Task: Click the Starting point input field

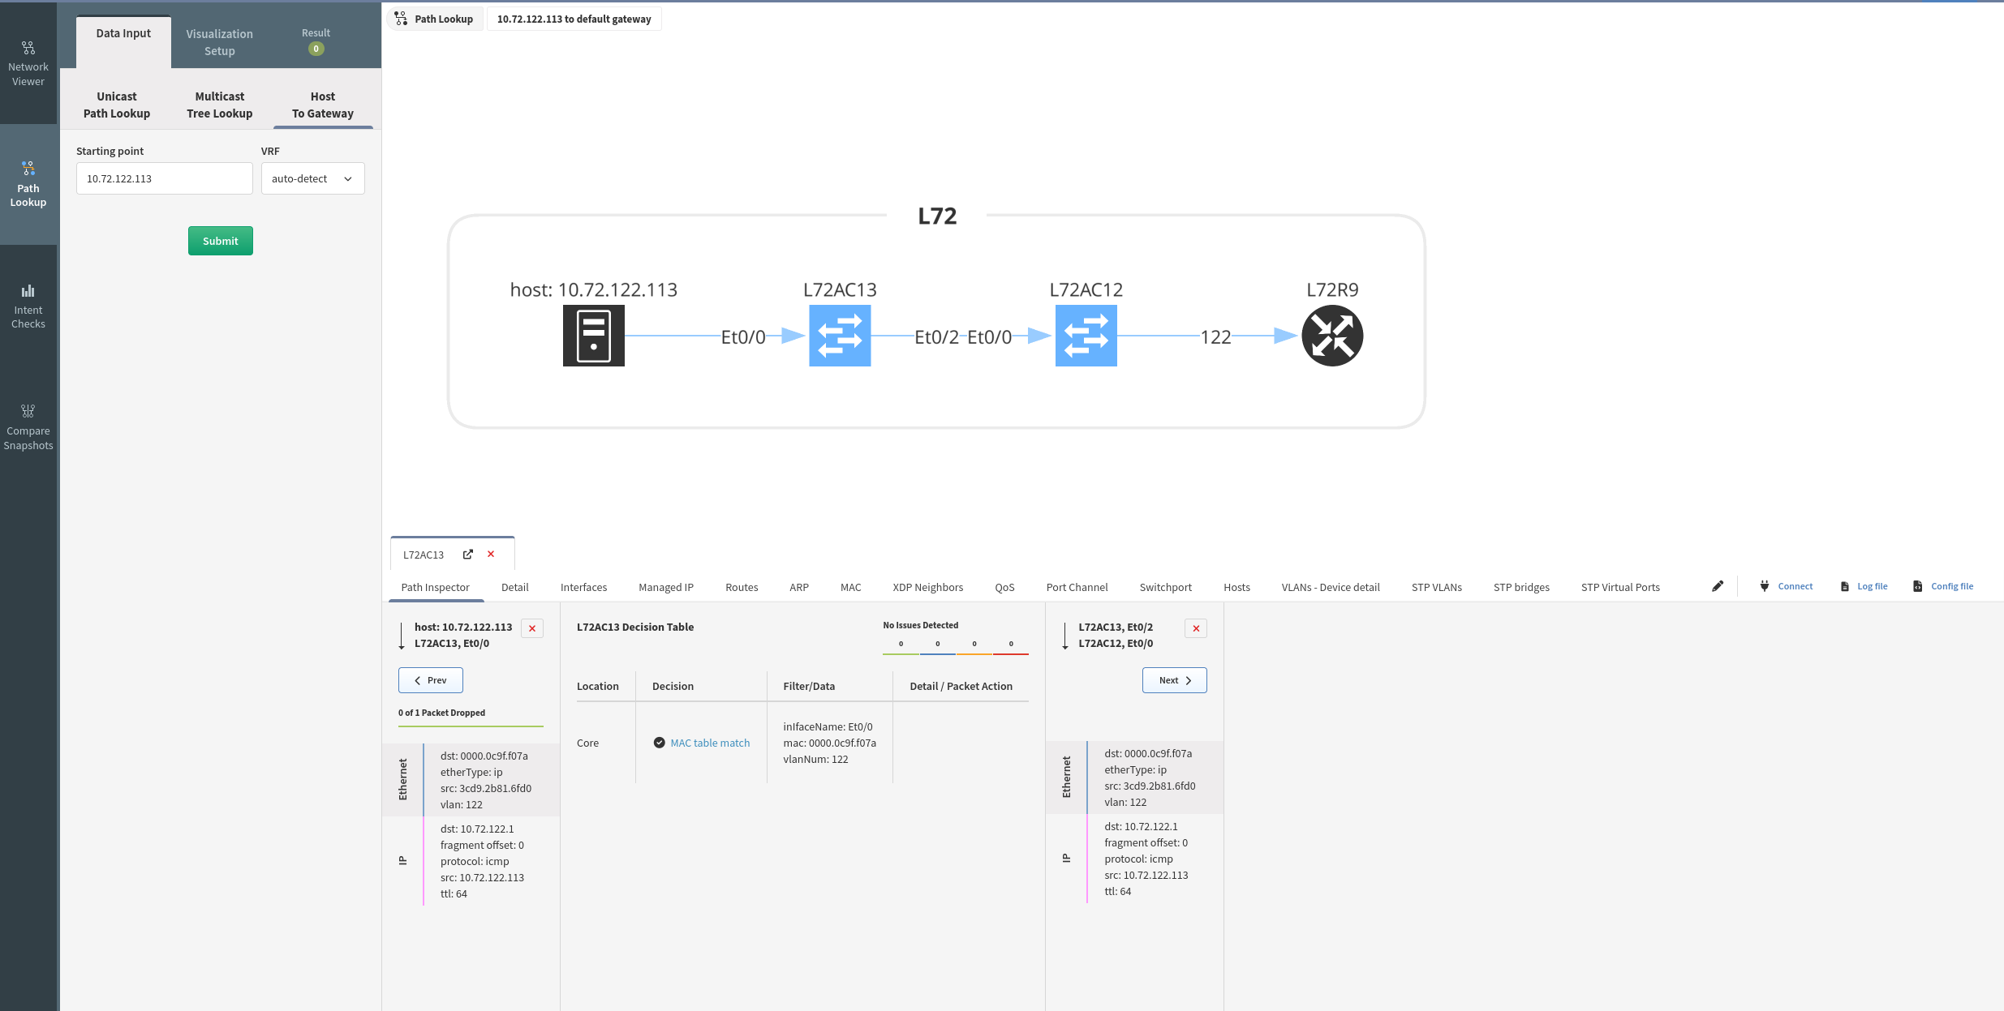Action: 165,178
